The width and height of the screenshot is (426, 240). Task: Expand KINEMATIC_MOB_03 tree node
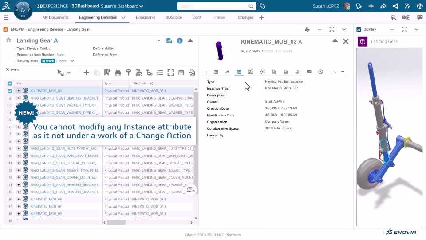click(x=19, y=91)
